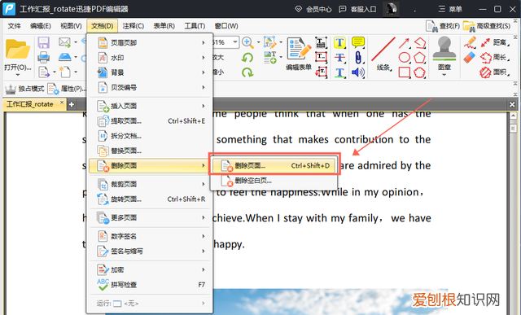521x315 pixels.
Task: Click the send email envelope icon
Action: (65, 42)
